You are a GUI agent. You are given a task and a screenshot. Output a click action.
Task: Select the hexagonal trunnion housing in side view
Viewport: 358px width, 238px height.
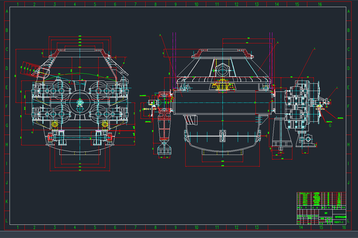tap(222, 69)
